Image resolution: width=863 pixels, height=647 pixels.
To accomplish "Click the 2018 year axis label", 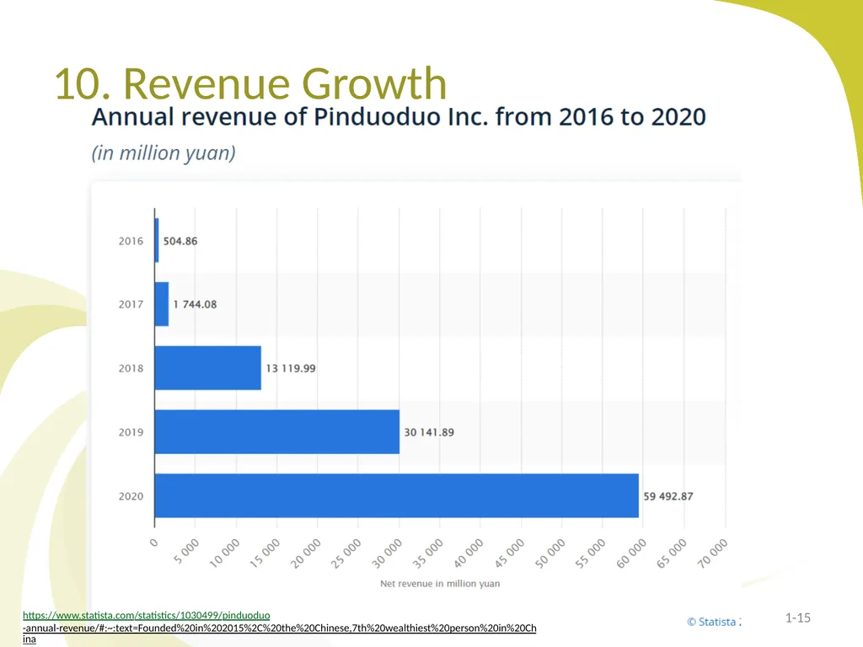I will coord(131,368).
